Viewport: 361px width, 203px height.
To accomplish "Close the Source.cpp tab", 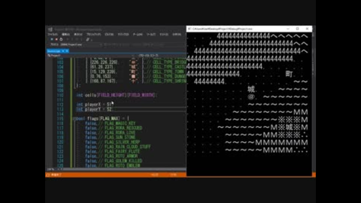I will point(67,51).
